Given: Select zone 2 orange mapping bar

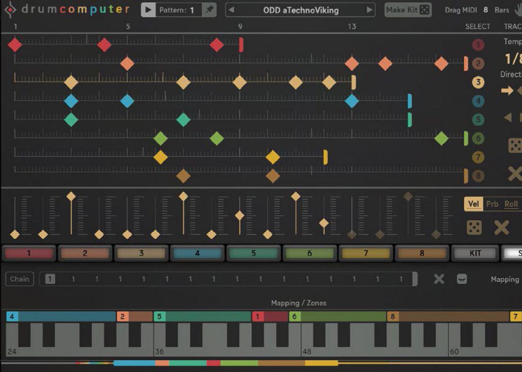Looking at the screenshot, I should tap(135, 316).
